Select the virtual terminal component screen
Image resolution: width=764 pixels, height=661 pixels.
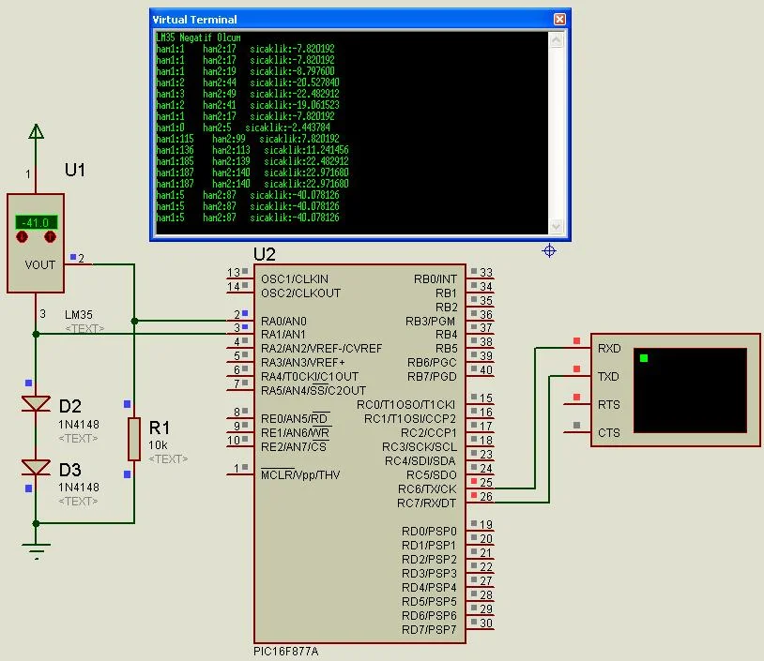(690, 390)
